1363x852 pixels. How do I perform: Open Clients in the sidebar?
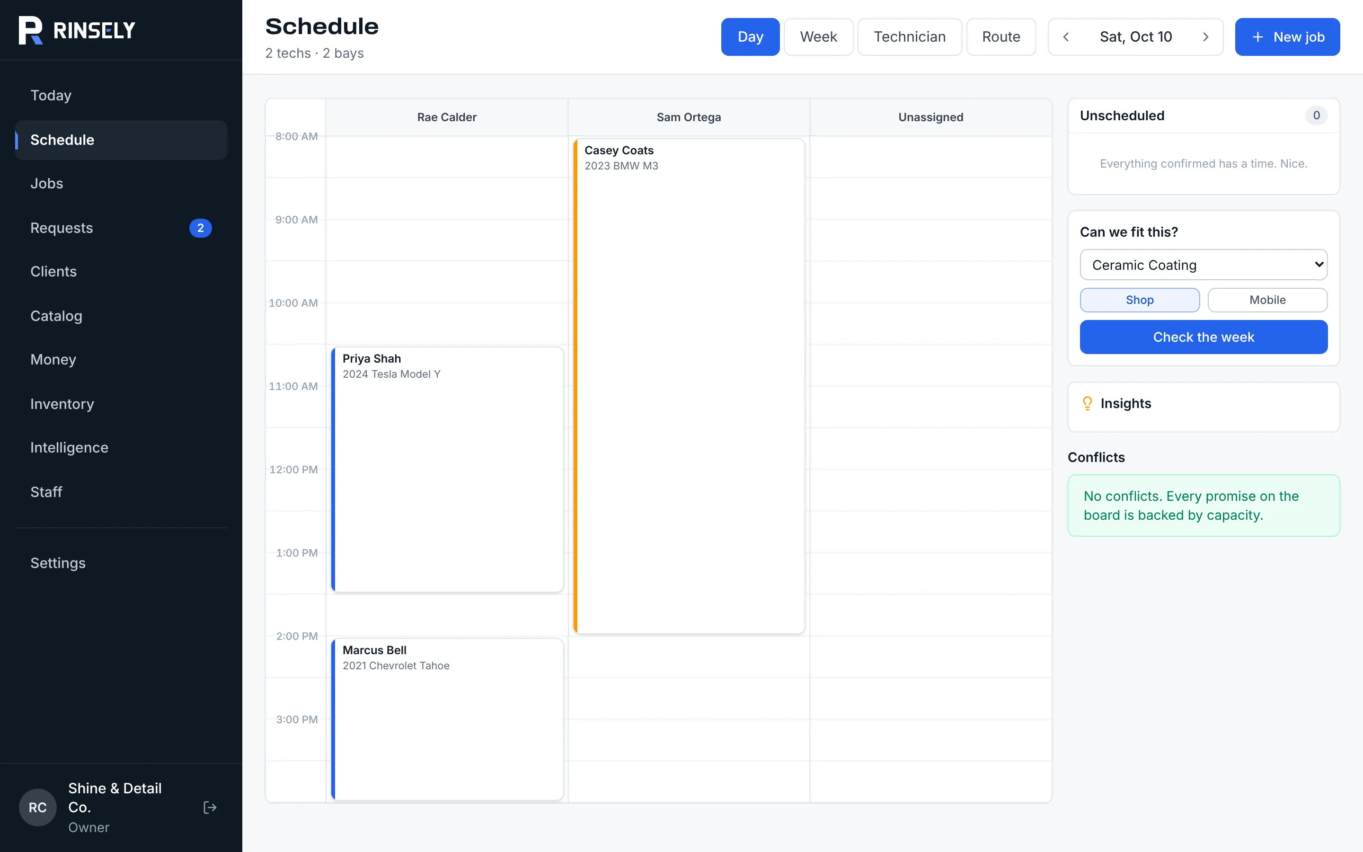[121, 272]
